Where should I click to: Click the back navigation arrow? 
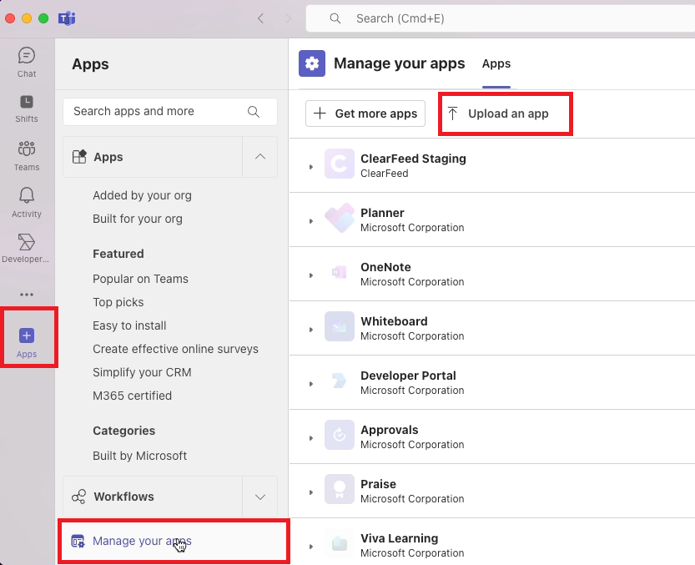click(x=261, y=18)
